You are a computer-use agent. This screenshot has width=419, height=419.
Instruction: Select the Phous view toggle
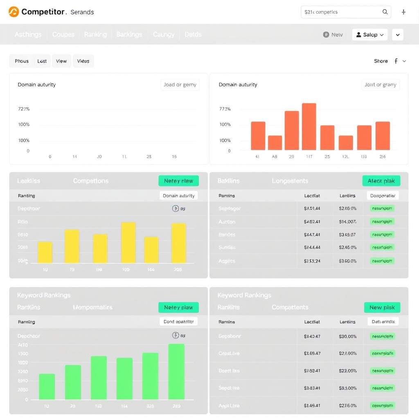(x=22, y=61)
